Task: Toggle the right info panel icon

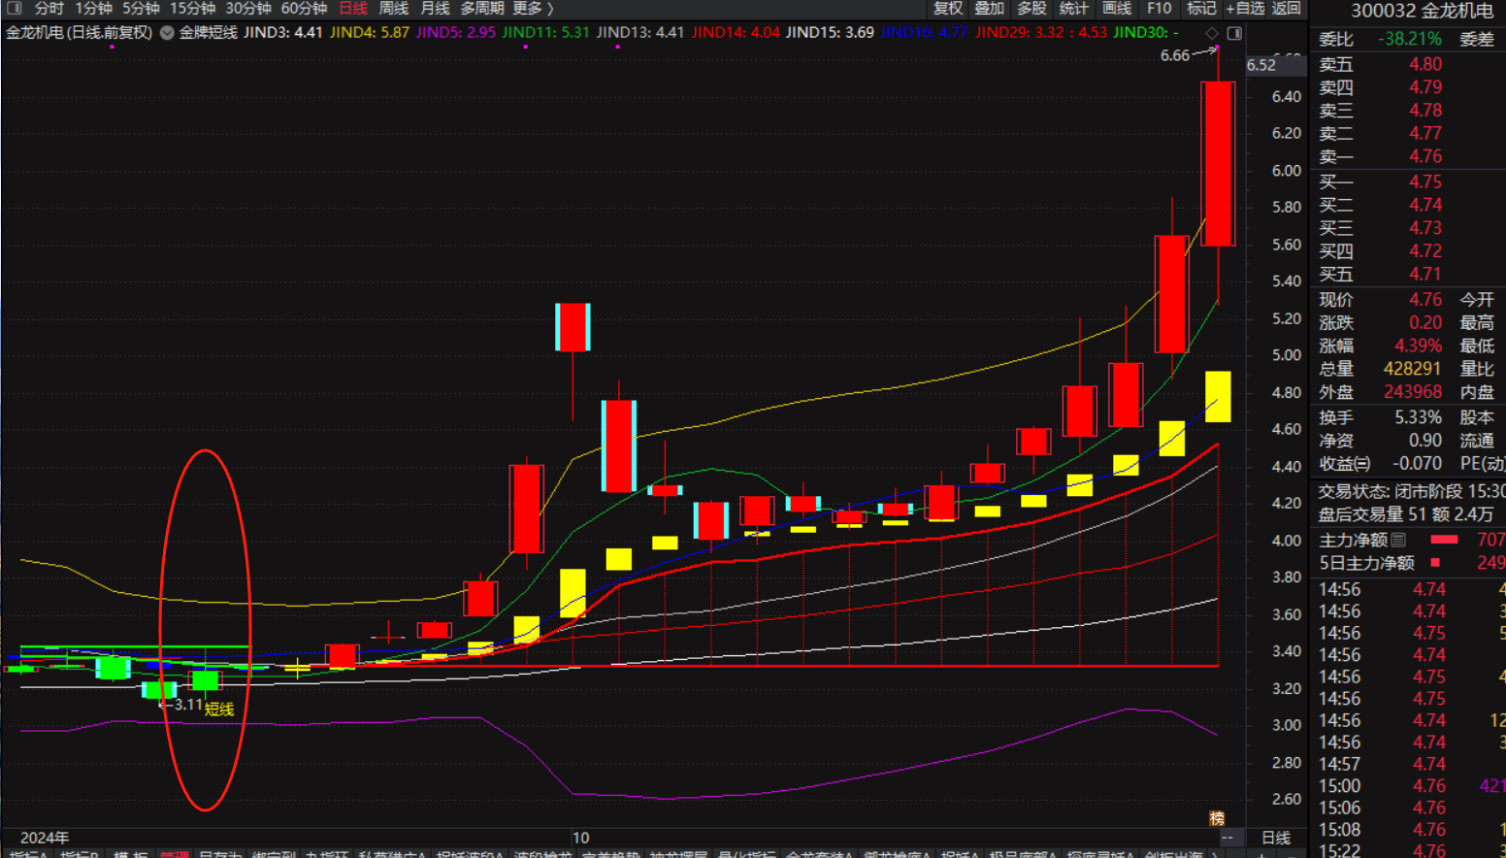Action: click(x=1234, y=33)
